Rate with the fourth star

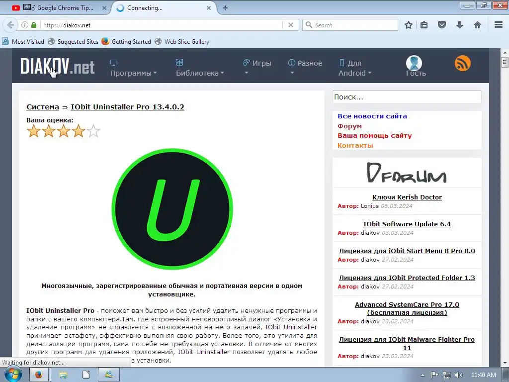point(79,131)
